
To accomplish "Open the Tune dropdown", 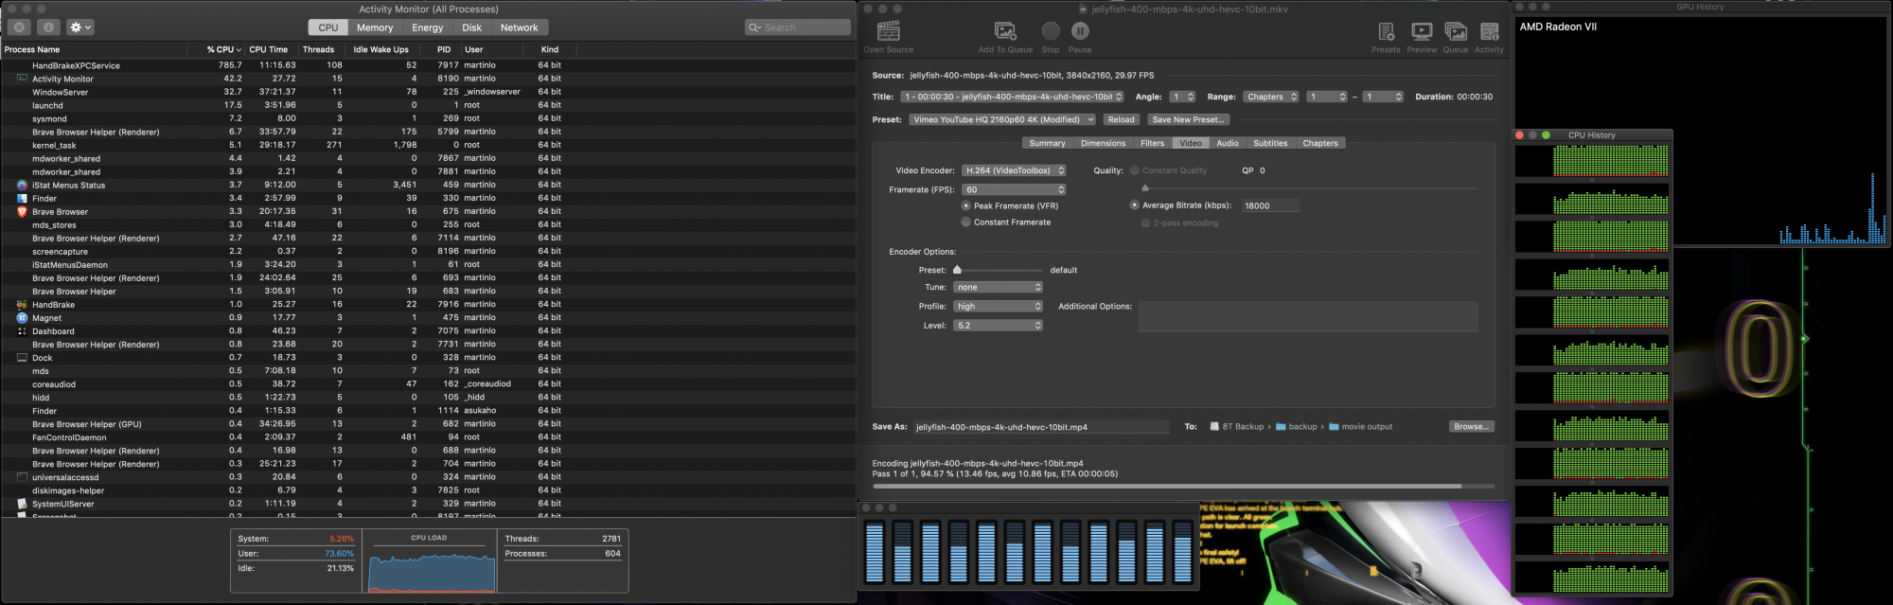I will point(998,287).
